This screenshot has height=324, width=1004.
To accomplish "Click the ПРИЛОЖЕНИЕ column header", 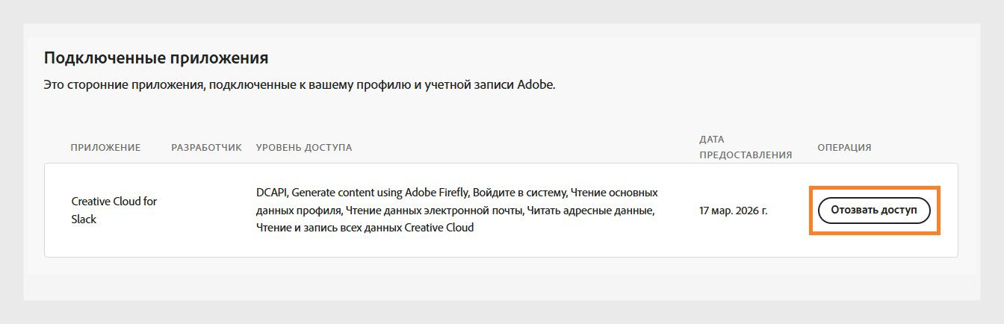I will coord(105,148).
